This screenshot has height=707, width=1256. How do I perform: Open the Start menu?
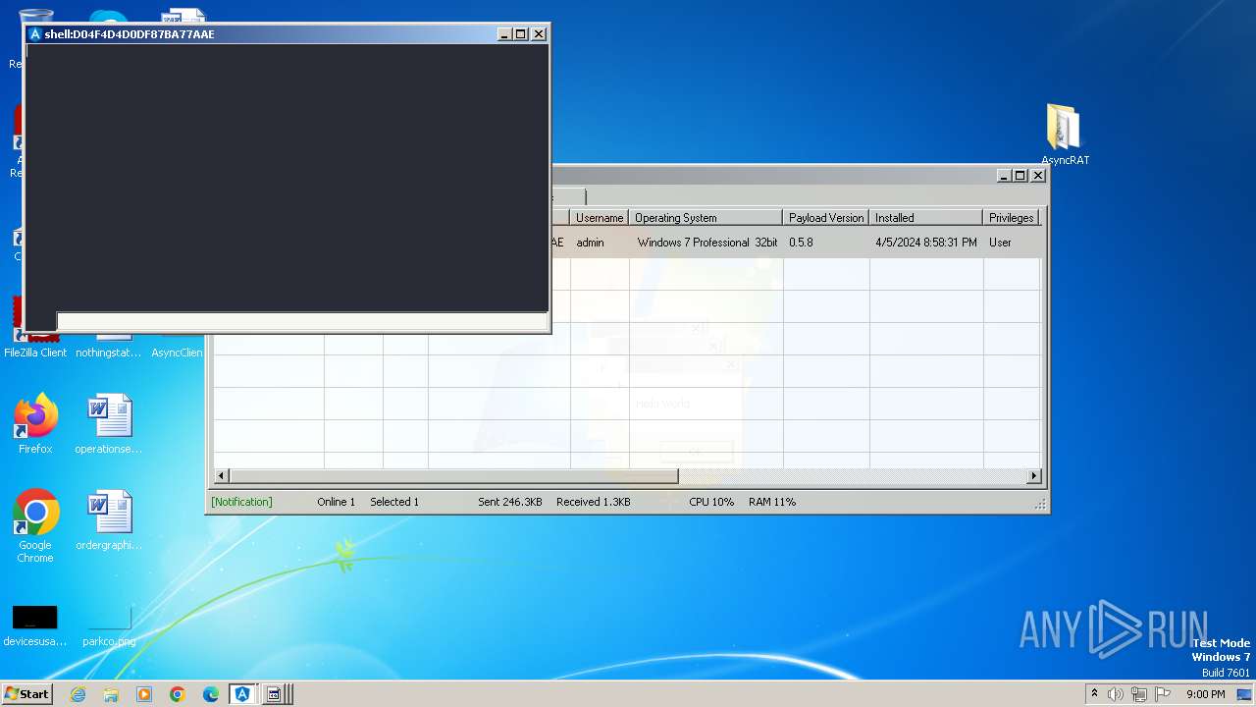click(x=27, y=693)
